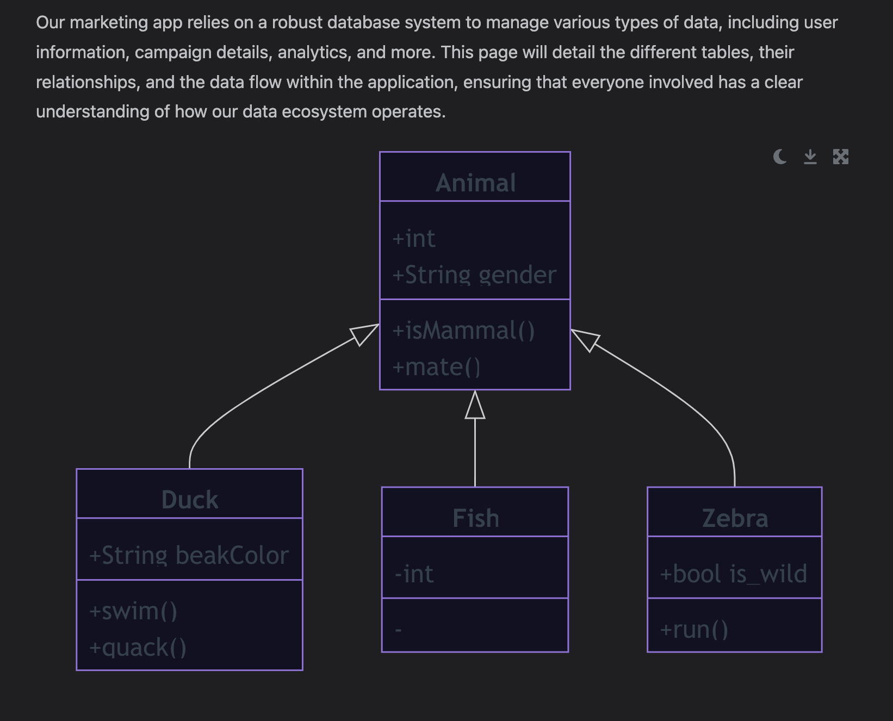Image resolution: width=893 pixels, height=721 pixels.
Task: Click the inheritance arrowhead above Fish
Action: pyautogui.click(x=475, y=406)
